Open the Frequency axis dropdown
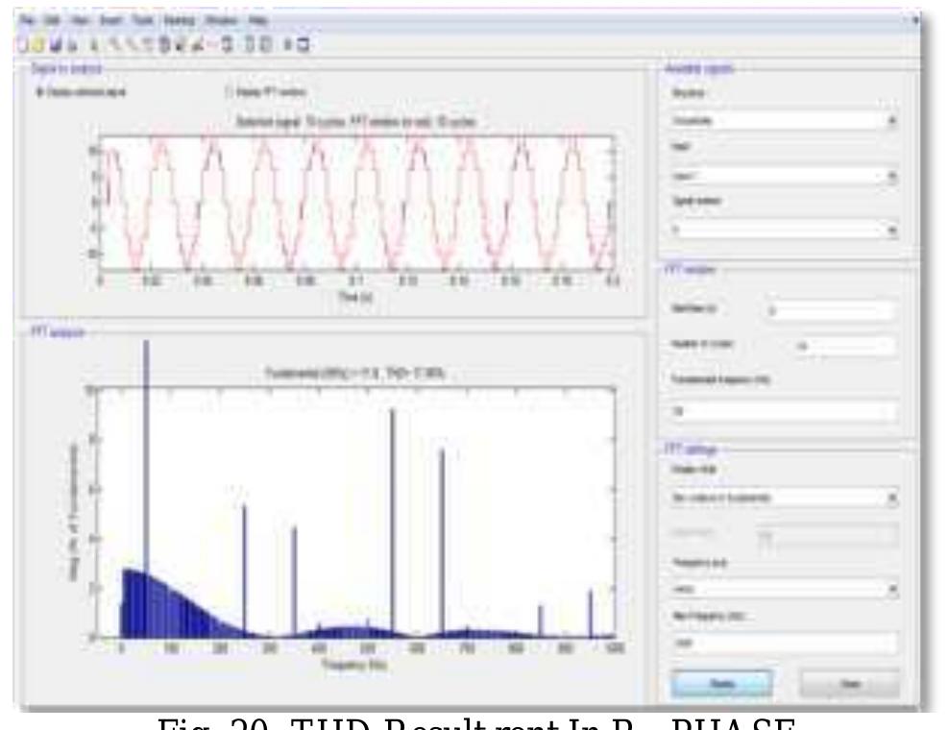This screenshot has width=948, height=730. tap(784, 589)
